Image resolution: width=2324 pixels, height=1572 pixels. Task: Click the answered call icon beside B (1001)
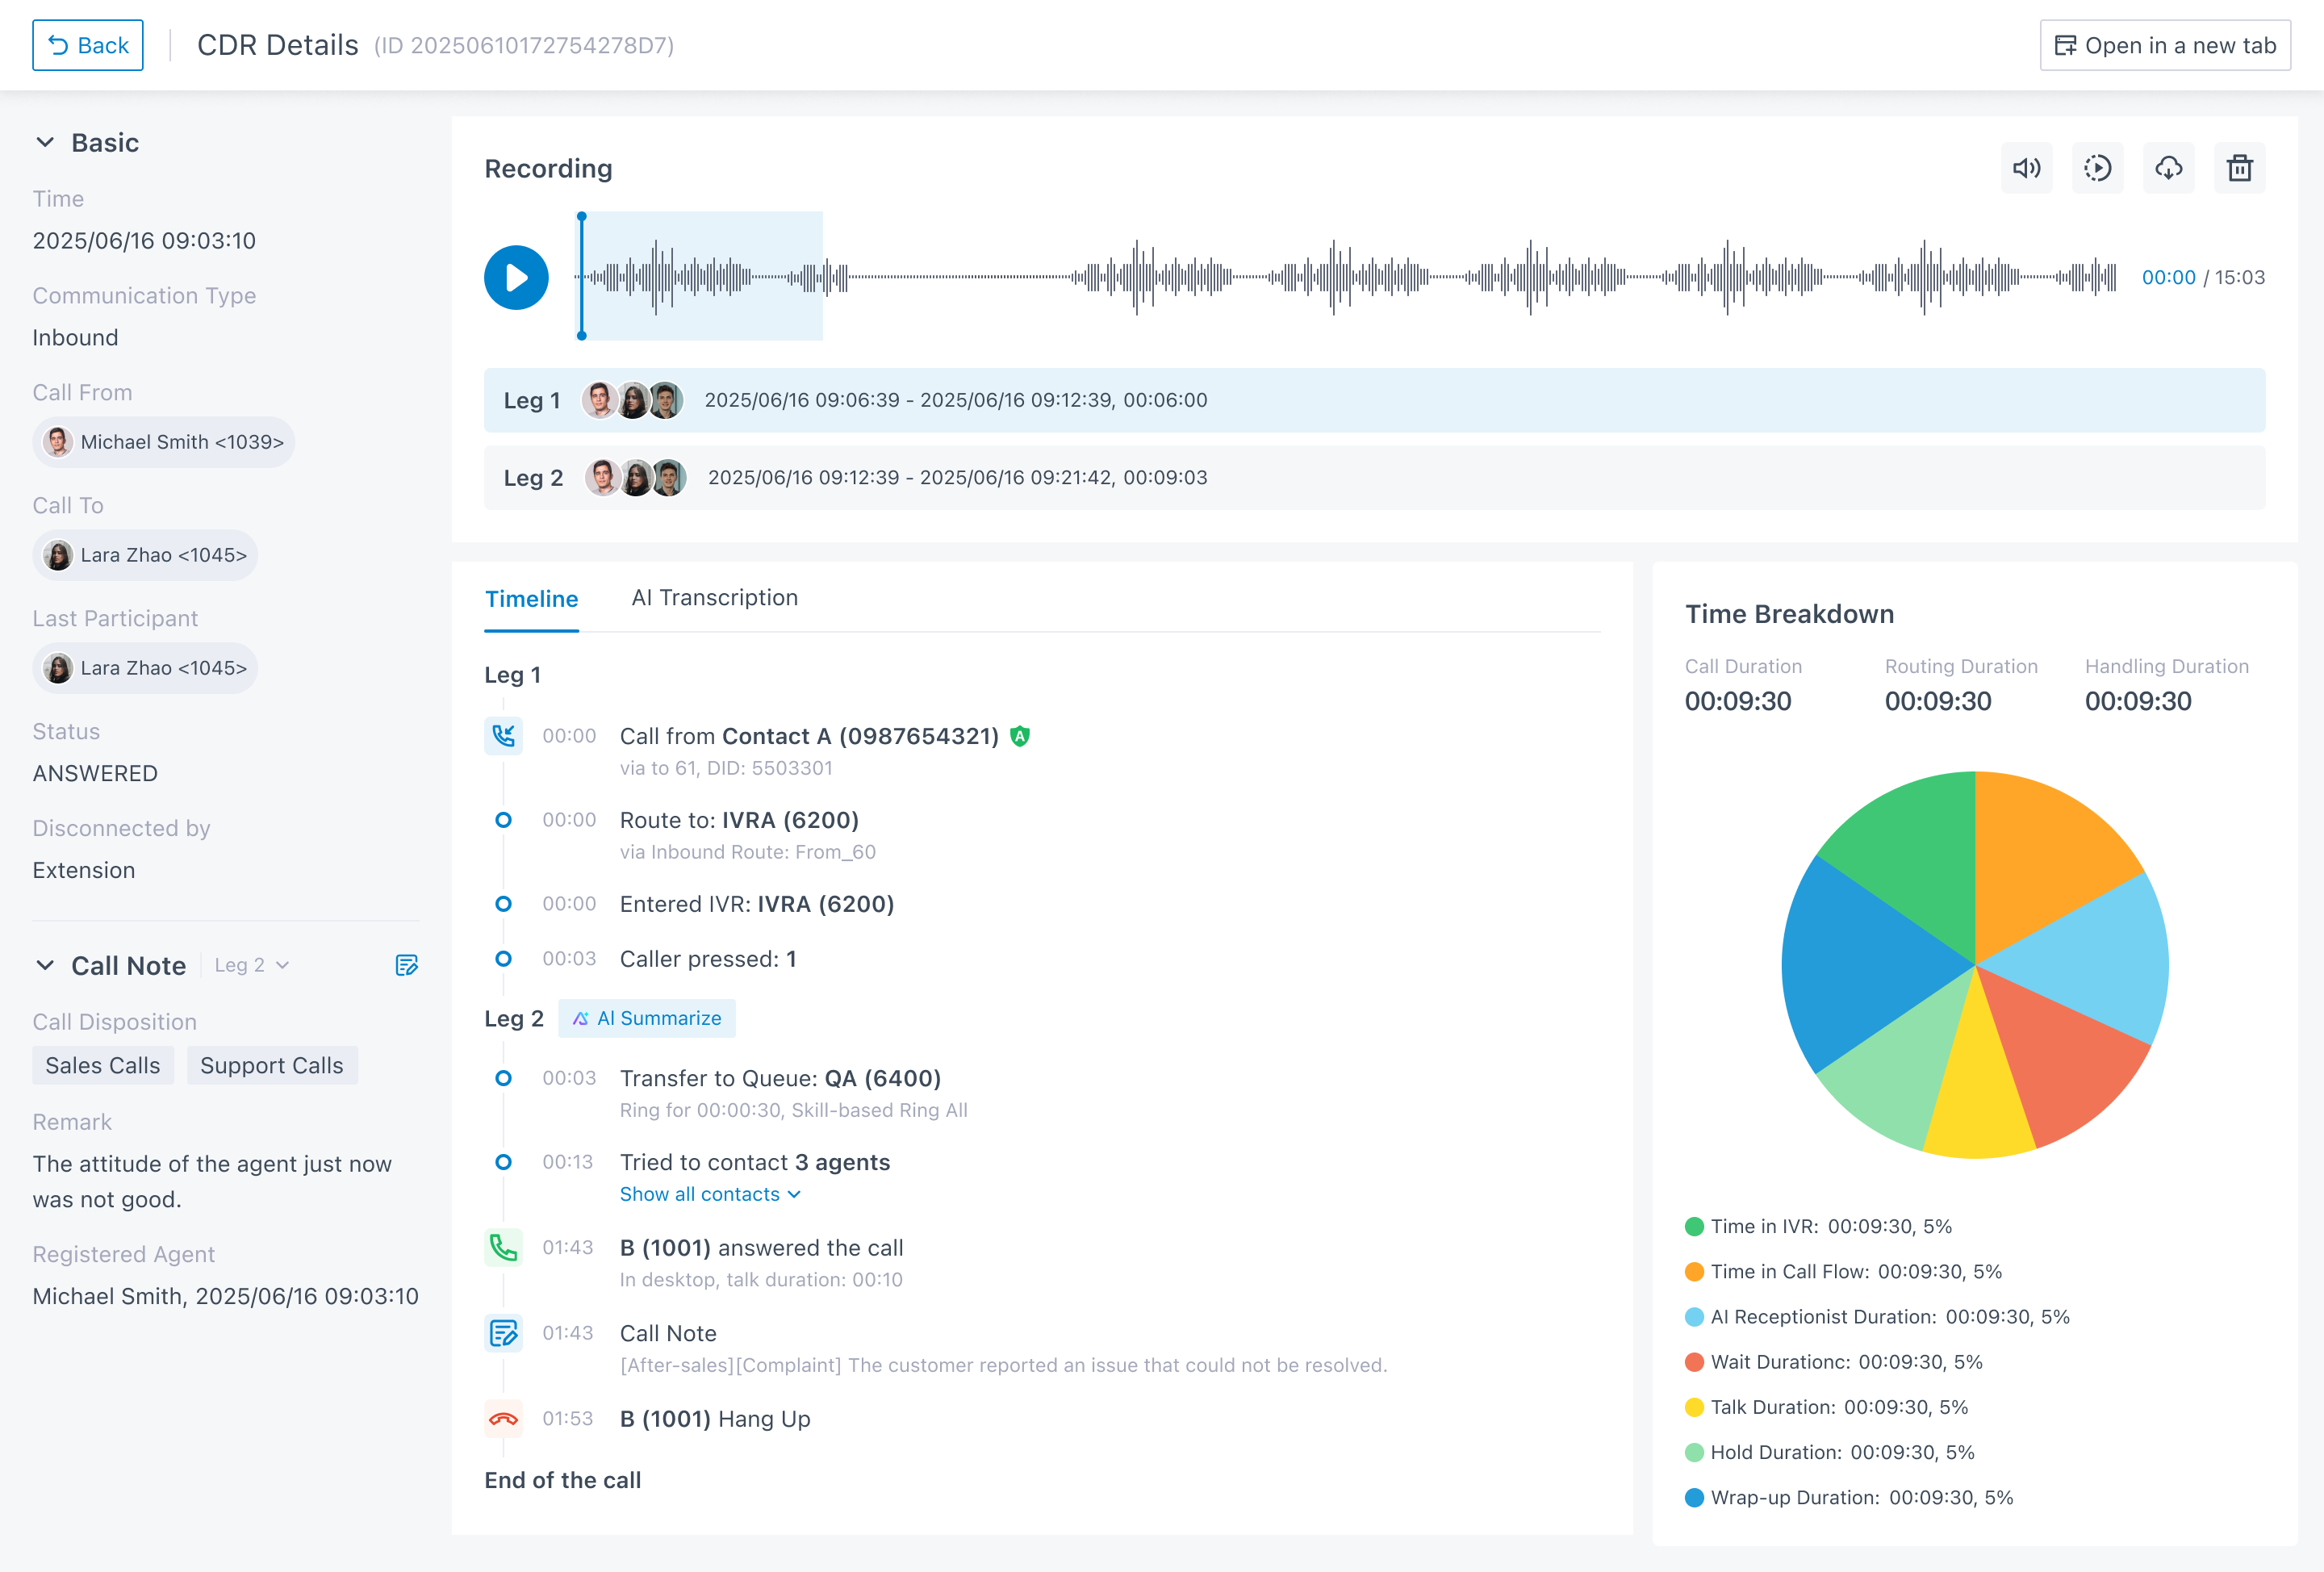504,1247
